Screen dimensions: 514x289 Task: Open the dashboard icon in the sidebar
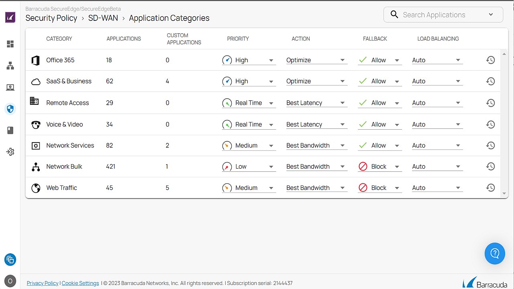[x=10, y=44]
